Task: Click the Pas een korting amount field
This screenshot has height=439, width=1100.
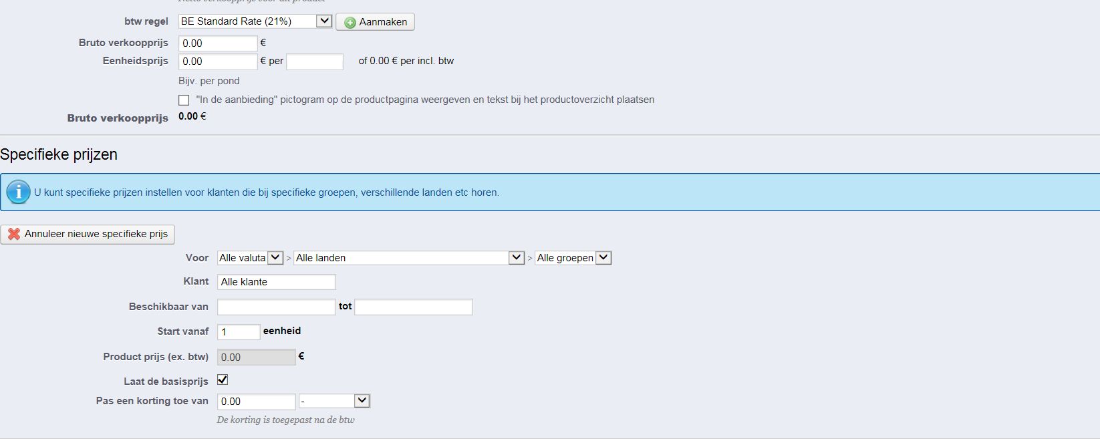Action: (x=256, y=402)
